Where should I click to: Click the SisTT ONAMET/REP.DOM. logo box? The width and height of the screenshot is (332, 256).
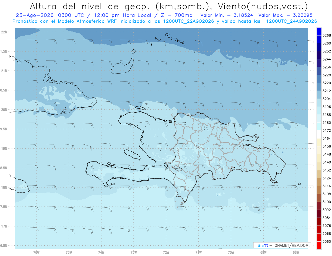click(282, 245)
